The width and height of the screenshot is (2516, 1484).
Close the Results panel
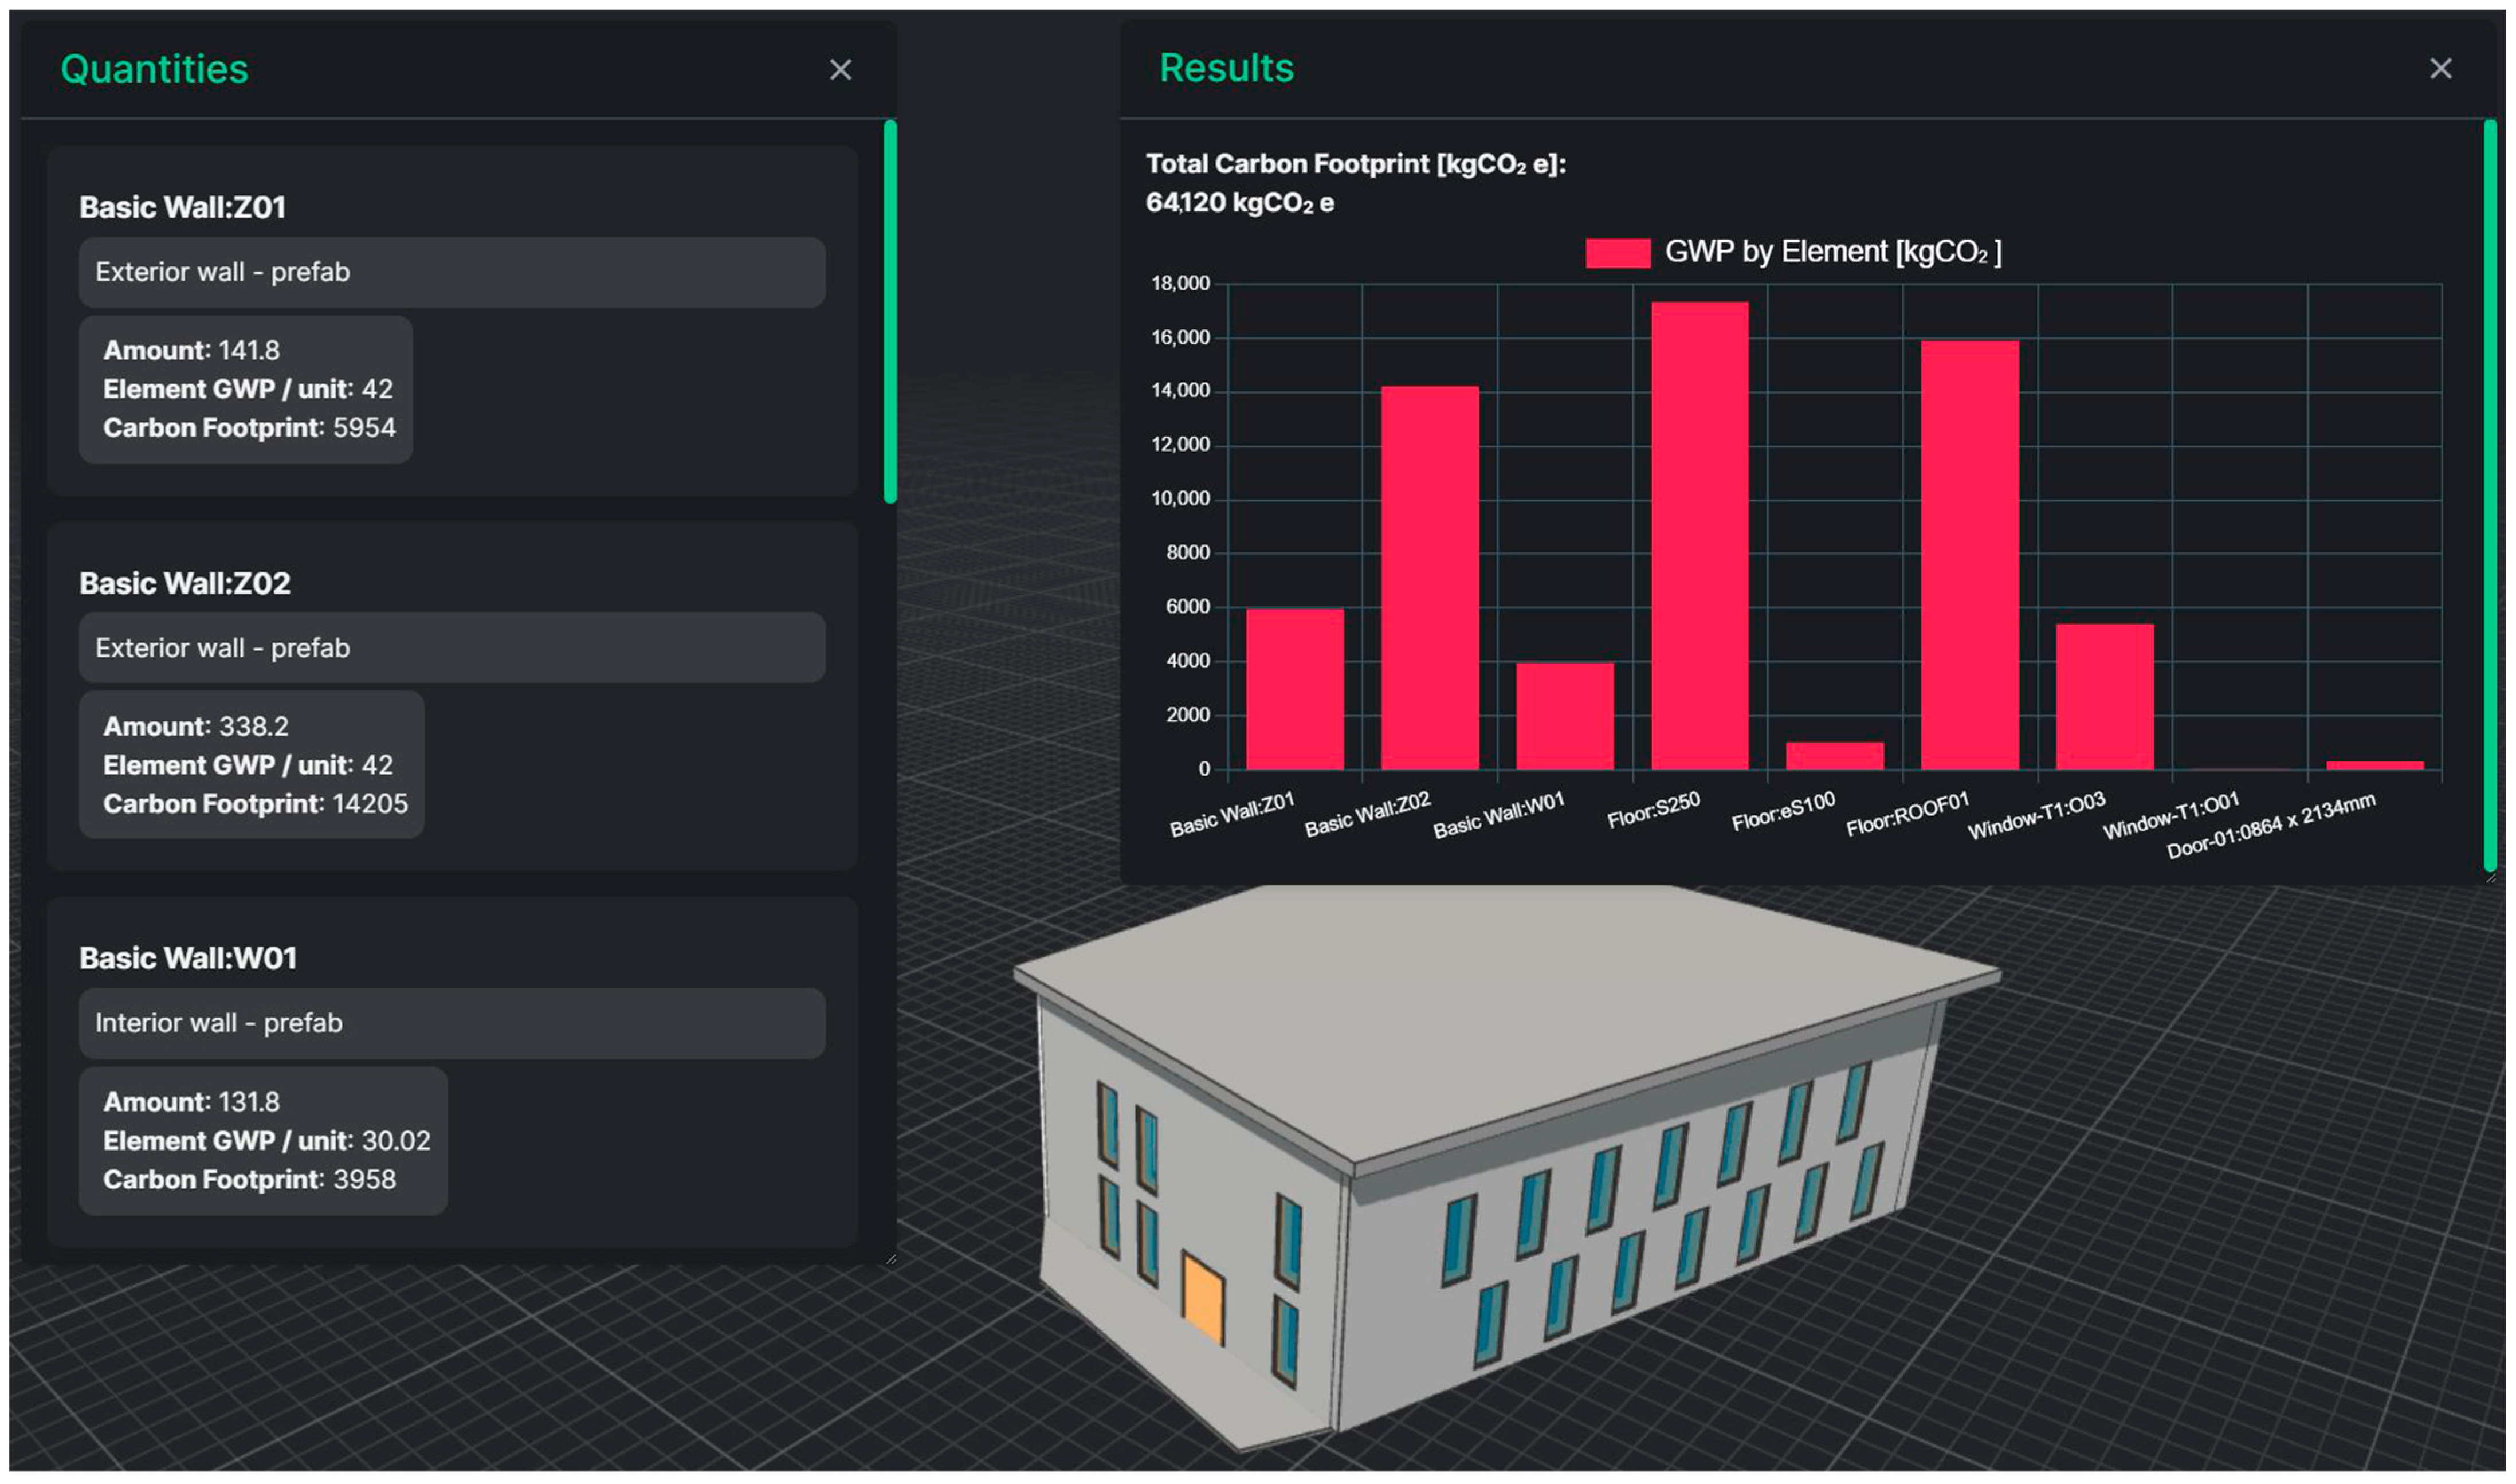pos(2440,68)
